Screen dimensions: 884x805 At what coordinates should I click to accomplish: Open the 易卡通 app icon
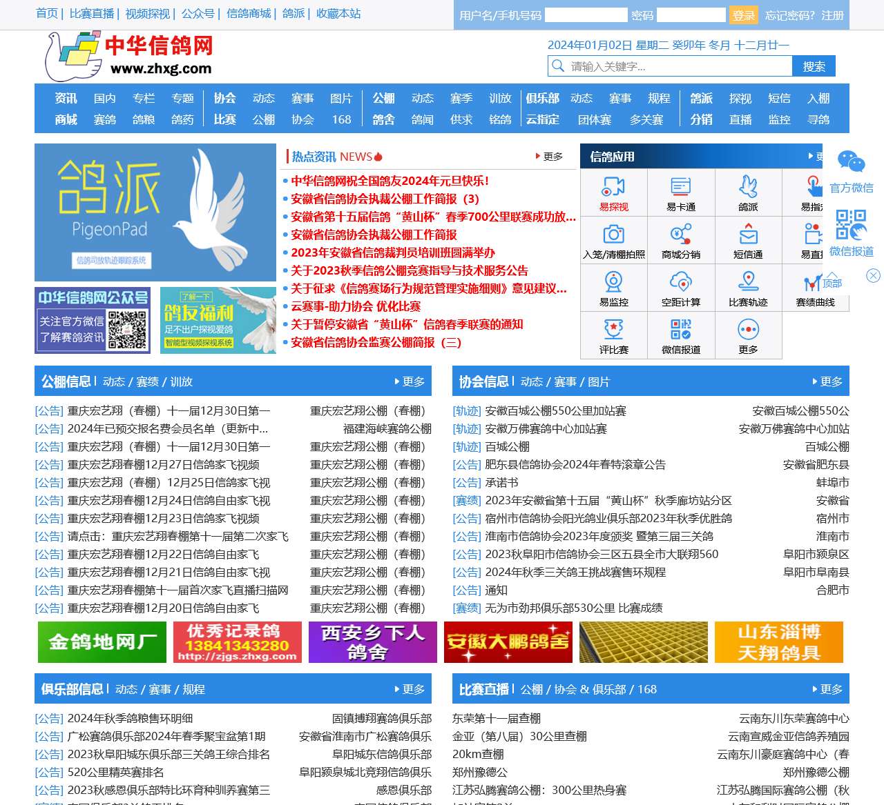(x=681, y=192)
